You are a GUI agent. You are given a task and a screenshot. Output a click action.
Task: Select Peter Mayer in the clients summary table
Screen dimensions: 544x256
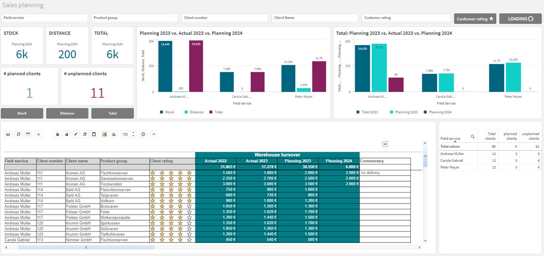pos(450,167)
